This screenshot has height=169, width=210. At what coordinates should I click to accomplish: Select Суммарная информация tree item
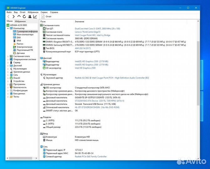click(x=27, y=31)
